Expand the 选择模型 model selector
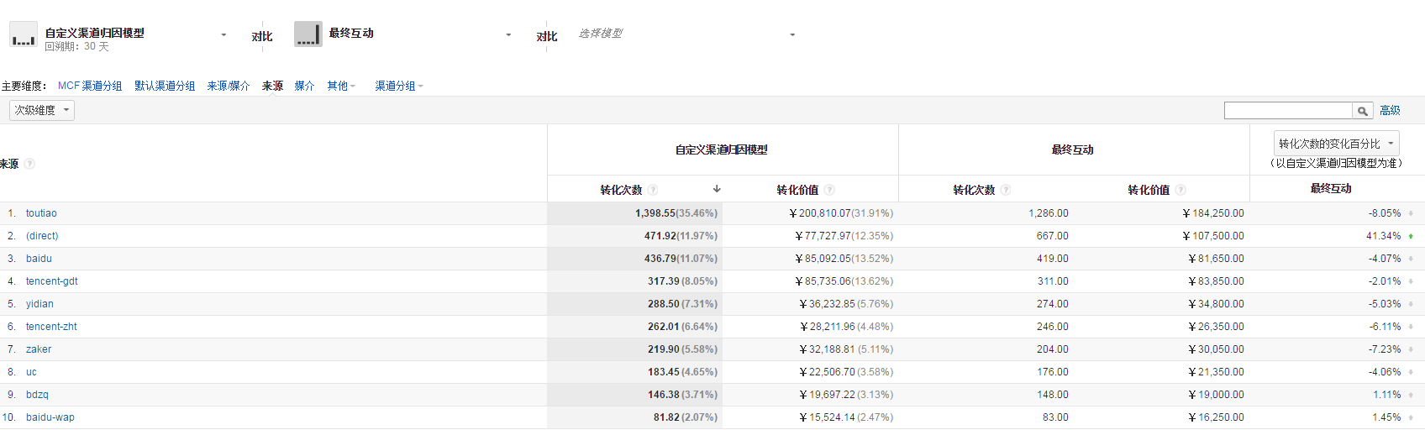This screenshot has width=1425, height=430. (685, 34)
